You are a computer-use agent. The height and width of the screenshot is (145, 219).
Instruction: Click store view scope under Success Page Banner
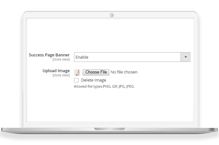tap(61, 60)
